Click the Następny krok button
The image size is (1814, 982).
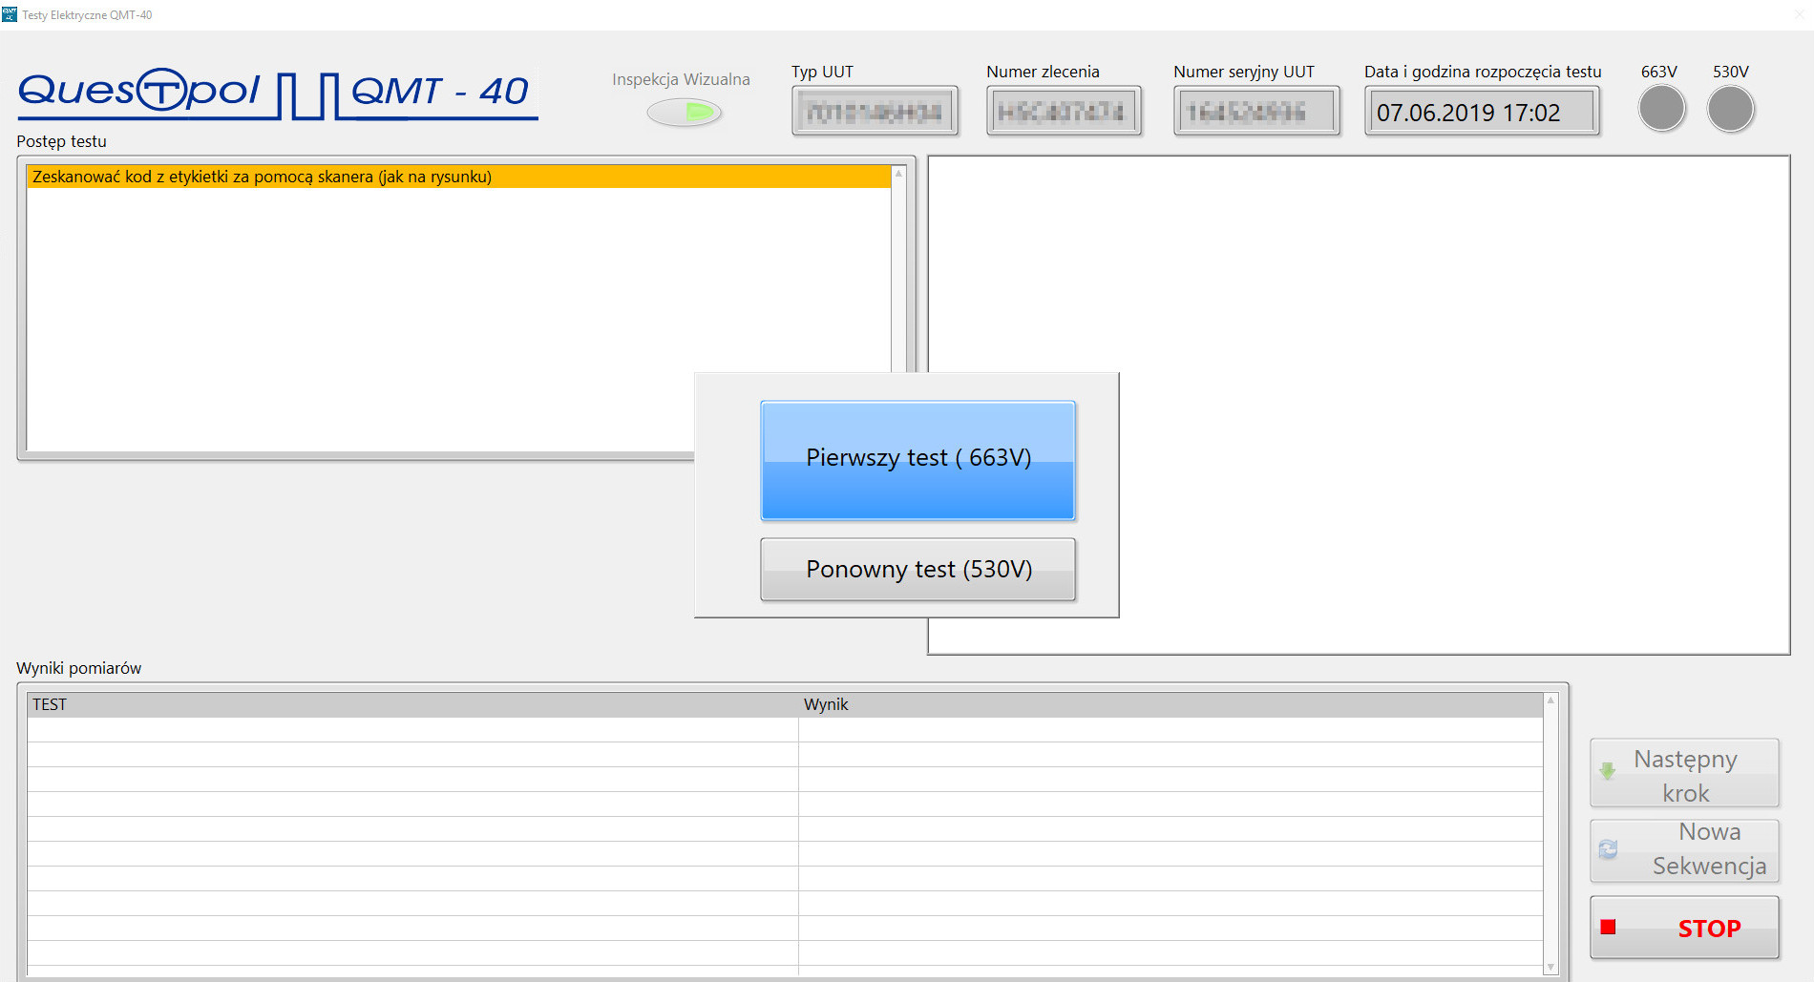pos(1684,773)
